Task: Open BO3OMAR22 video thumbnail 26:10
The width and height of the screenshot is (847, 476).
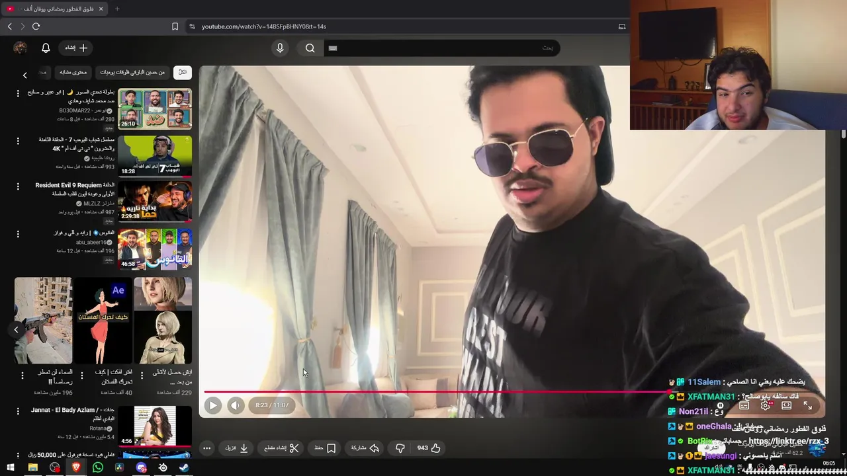Action: point(155,108)
